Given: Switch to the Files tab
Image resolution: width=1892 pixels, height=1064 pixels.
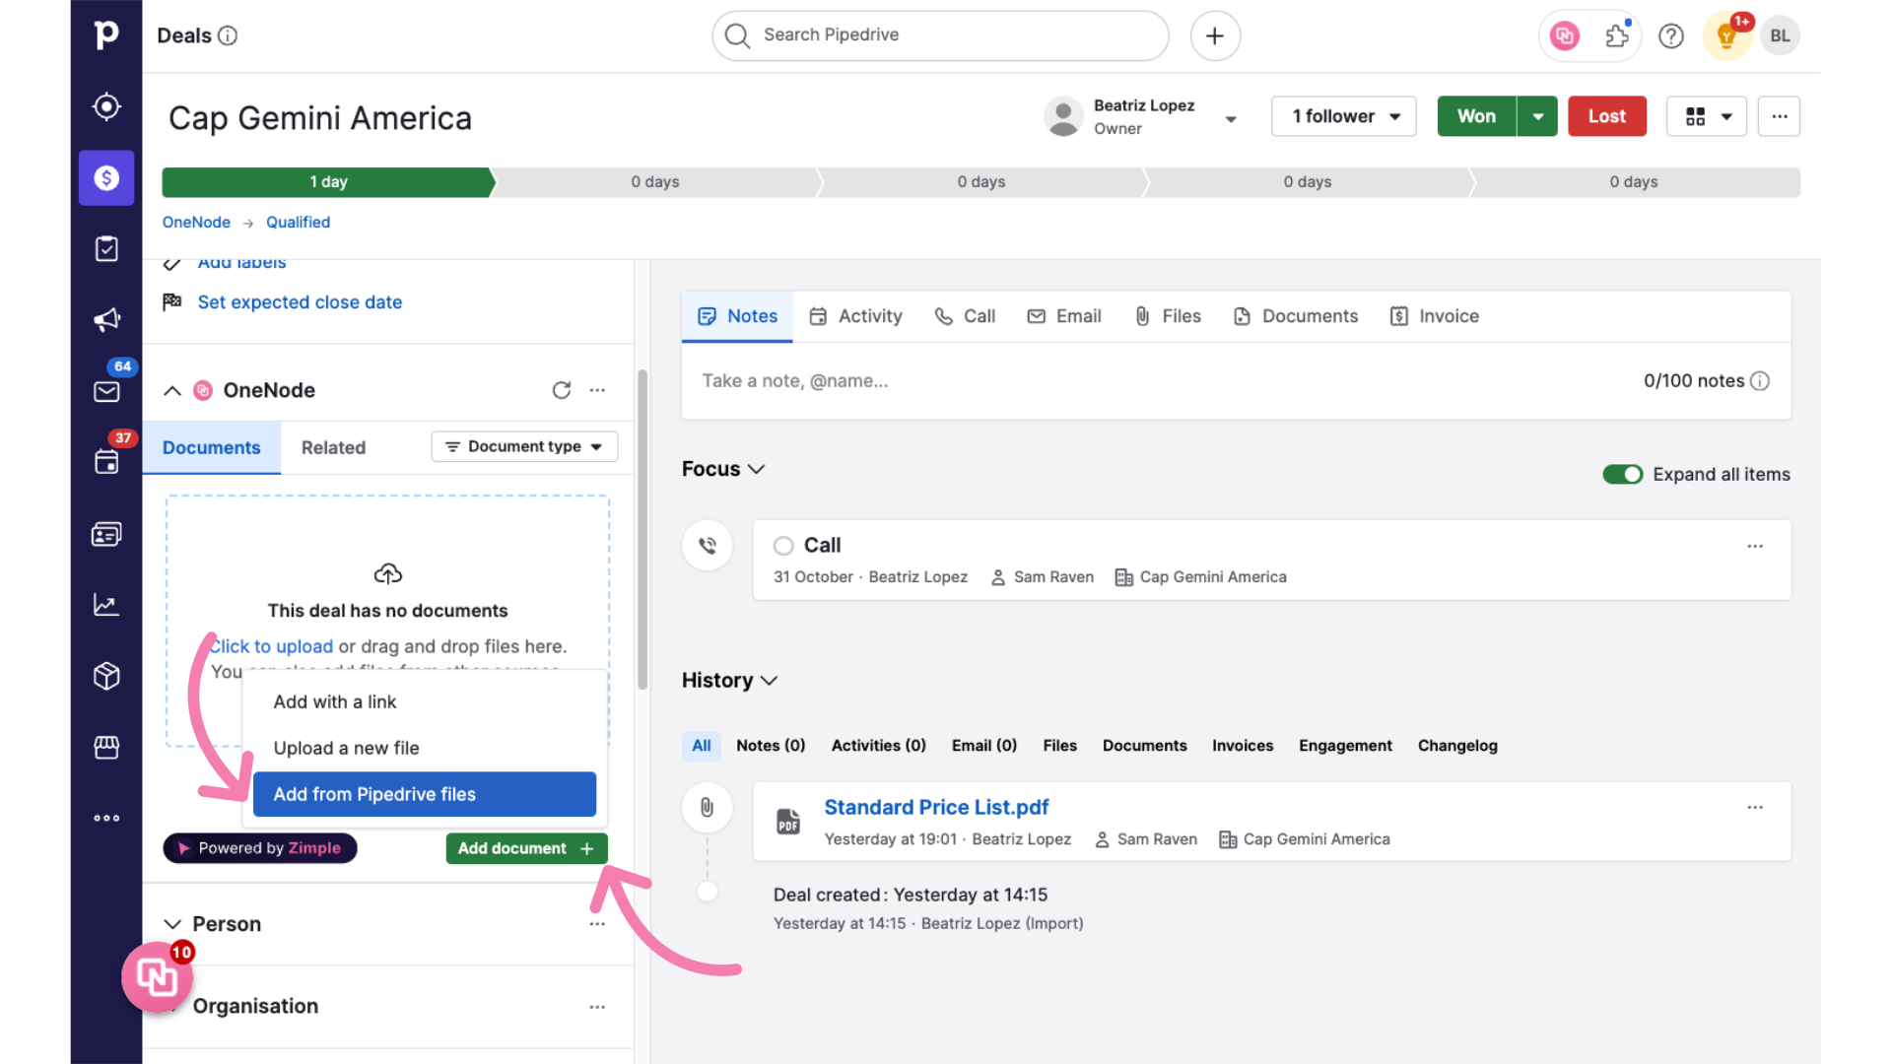Looking at the screenshot, I should [x=1168, y=316].
